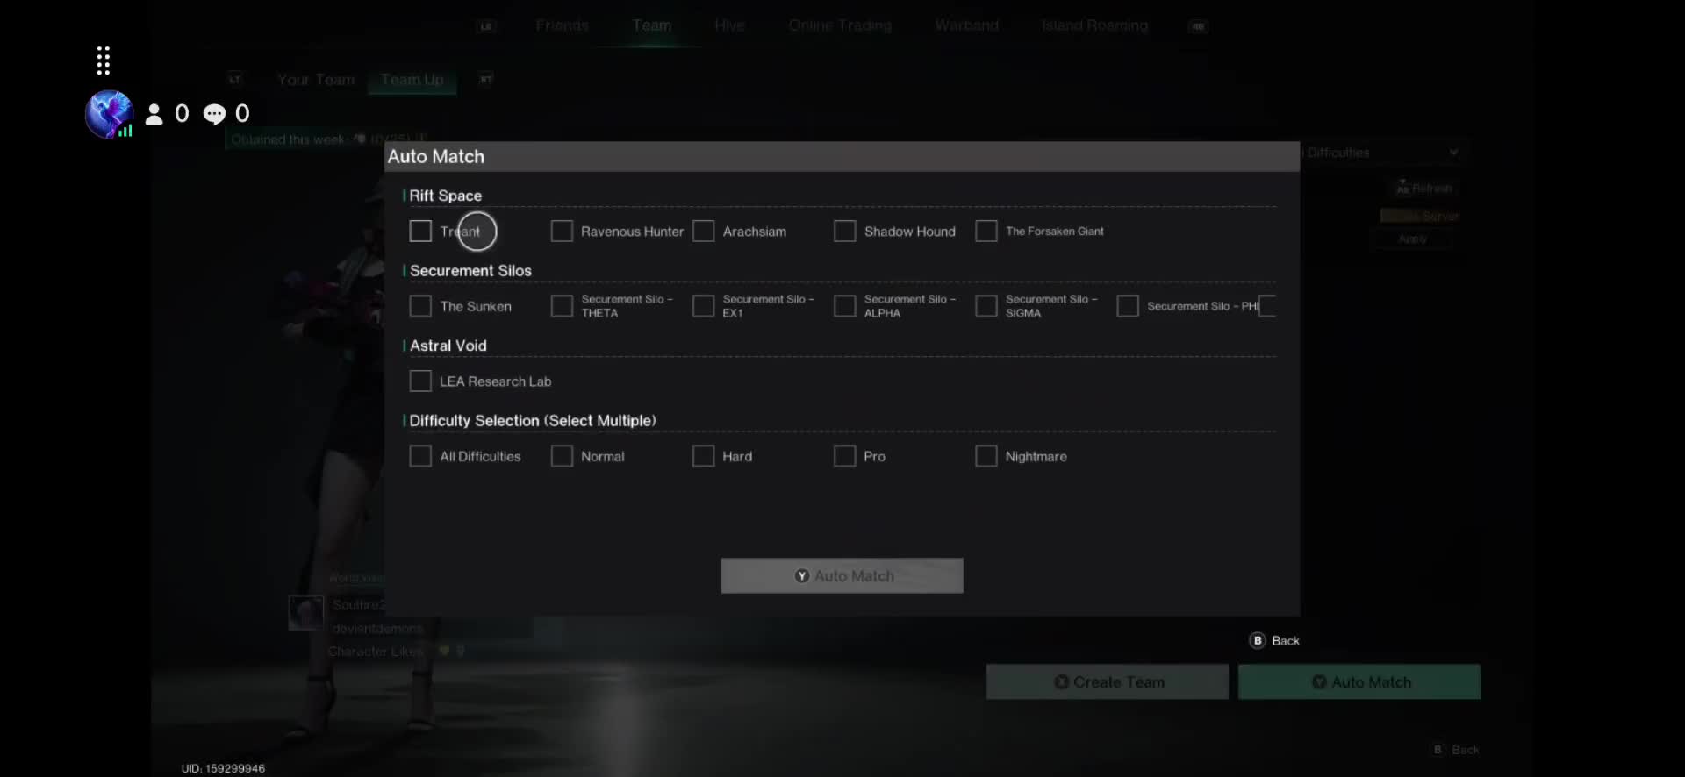Tick the Arachsiam checkbox
Image resolution: width=1685 pixels, height=777 pixels.
703,232
